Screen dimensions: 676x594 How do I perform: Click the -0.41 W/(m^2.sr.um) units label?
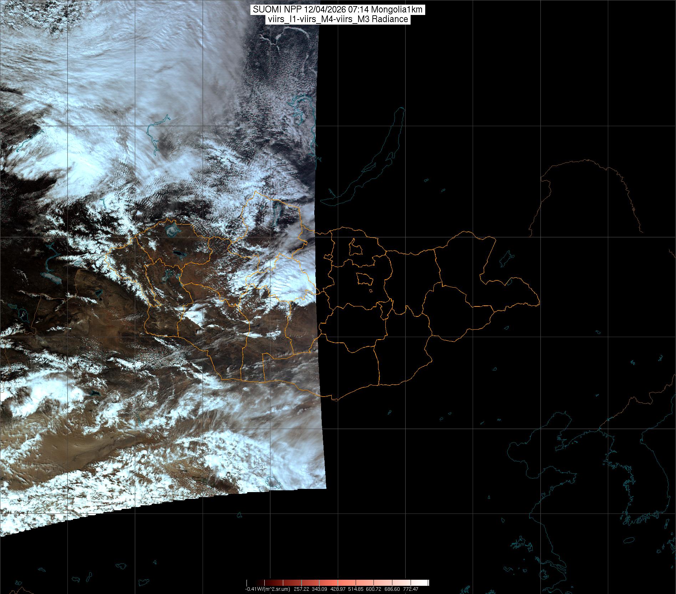click(268, 589)
